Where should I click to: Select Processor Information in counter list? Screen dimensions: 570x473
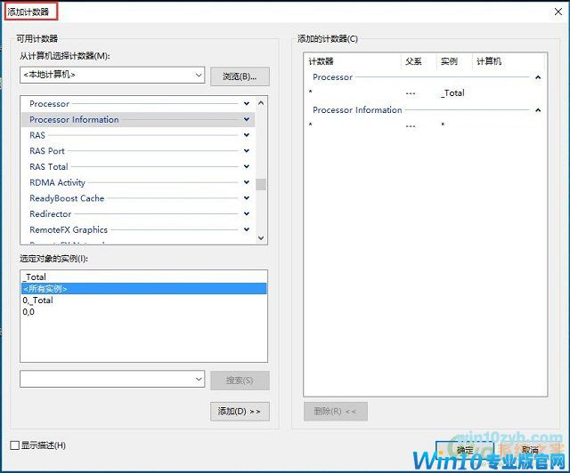[138, 119]
